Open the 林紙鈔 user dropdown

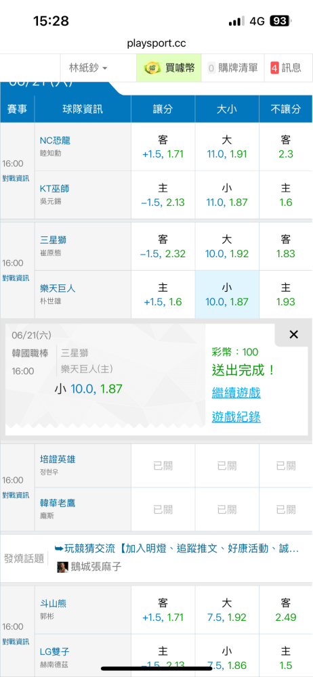(88, 68)
